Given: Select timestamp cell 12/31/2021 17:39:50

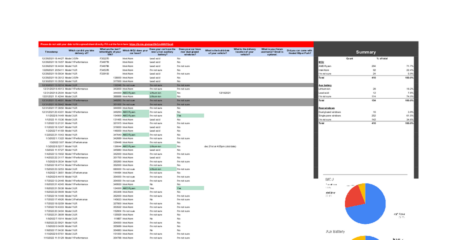Looking at the screenshot, I should click(53, 108).
